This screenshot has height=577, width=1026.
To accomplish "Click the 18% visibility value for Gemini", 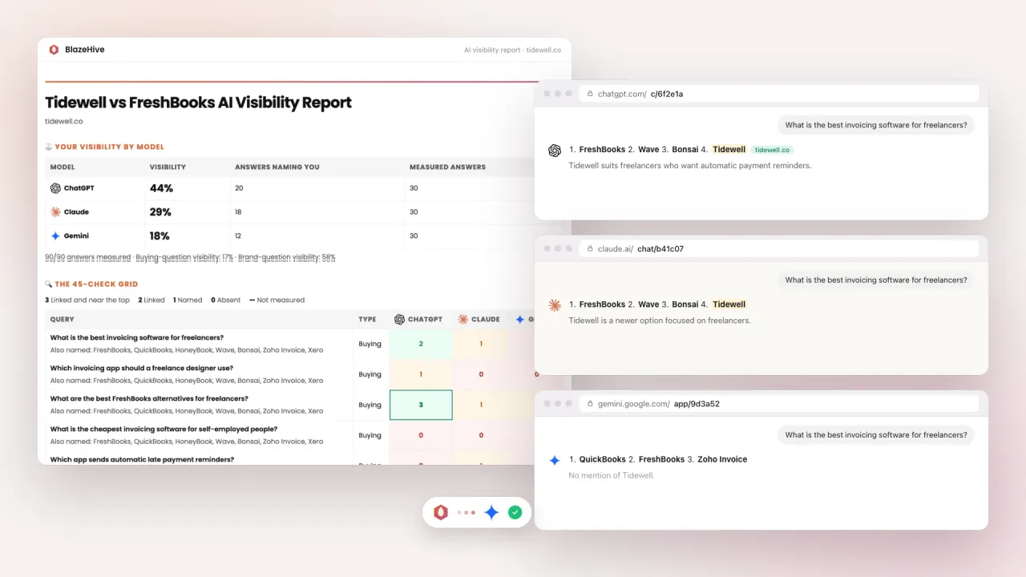I will coord(160,236).
